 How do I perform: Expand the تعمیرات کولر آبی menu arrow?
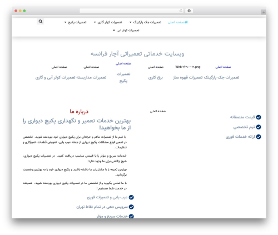tap(114, 31)
